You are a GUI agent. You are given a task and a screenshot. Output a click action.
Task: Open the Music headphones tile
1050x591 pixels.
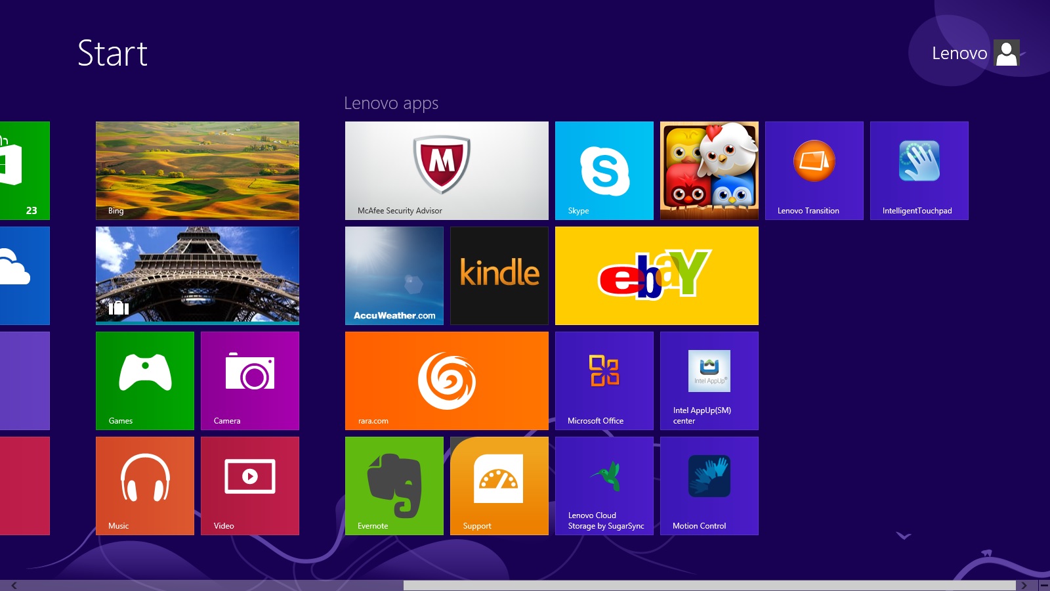tap(145, 486)
